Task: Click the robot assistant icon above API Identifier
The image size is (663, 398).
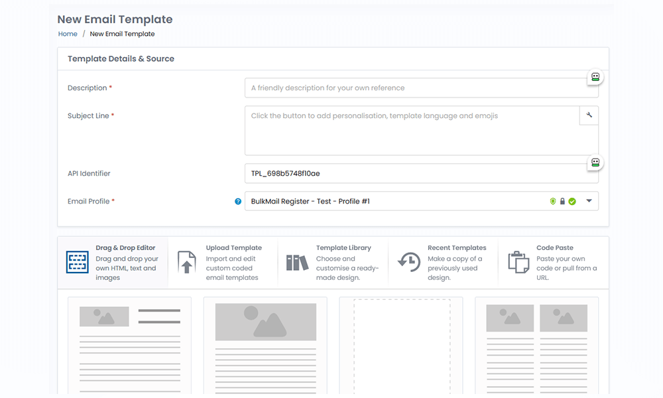Action: (x=595, y=163)
